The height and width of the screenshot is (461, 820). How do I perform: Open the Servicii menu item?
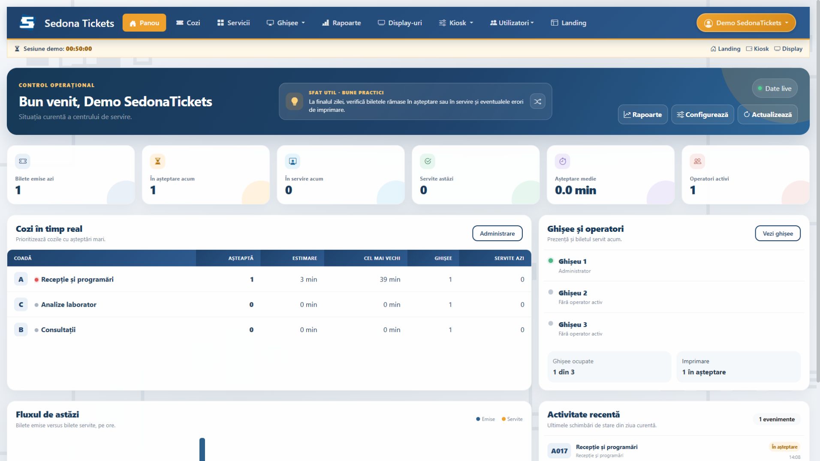tap(233, 23)
